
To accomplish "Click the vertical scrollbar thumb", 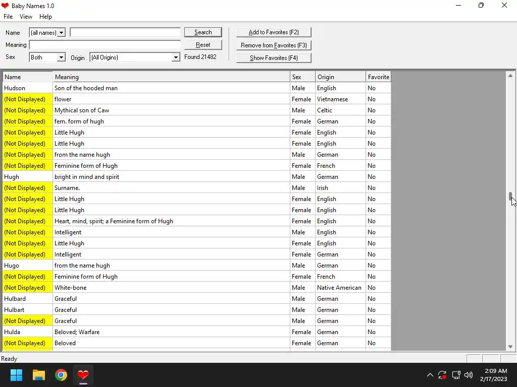I will pyautogui.click(x=510, y=196).
